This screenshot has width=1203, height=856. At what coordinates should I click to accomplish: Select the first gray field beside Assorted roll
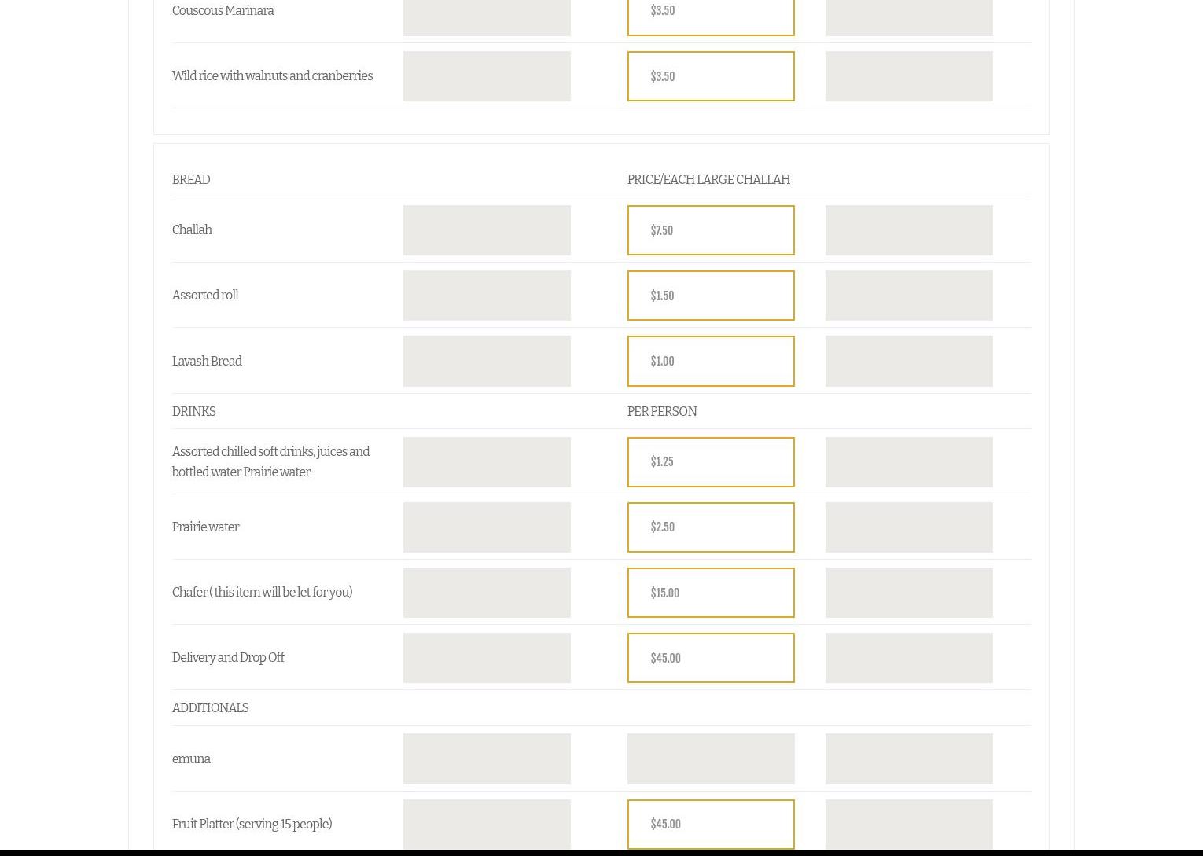487,296
